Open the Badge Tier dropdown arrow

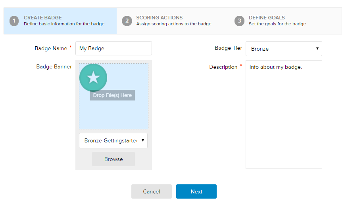[x=317, y=49]
